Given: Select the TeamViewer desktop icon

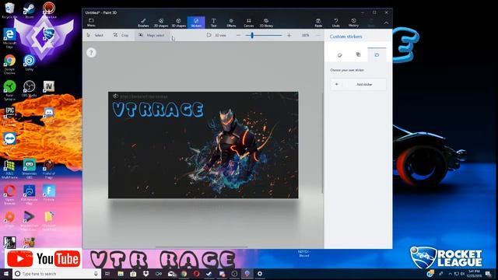Looking at the screenshot, I should [x=9, y=141].
